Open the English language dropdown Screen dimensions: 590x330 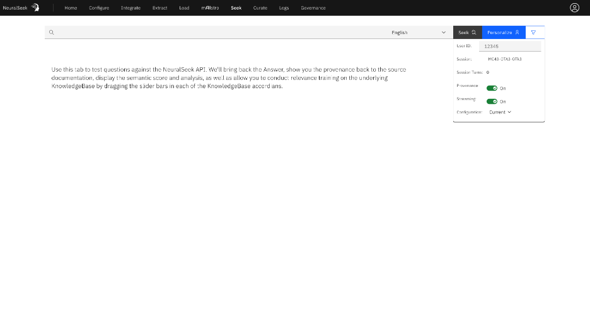(x=418, y=32)
